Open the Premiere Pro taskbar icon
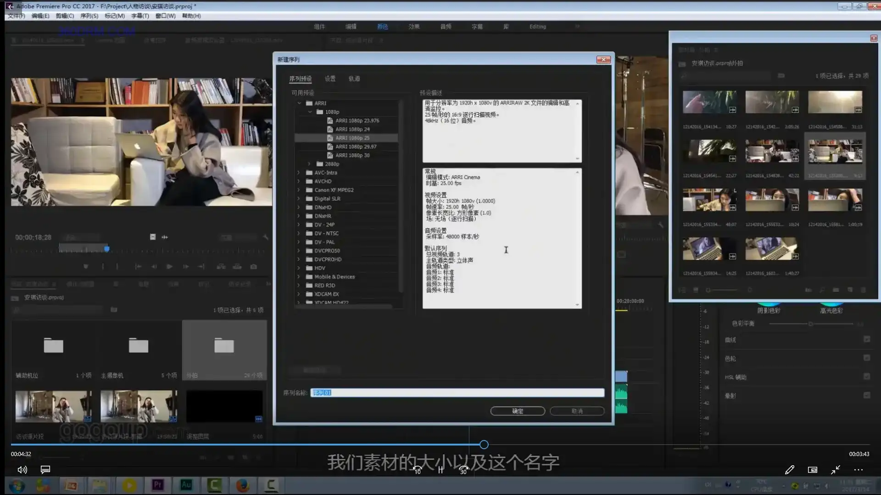The image size is (881, 495). (158, 485)
